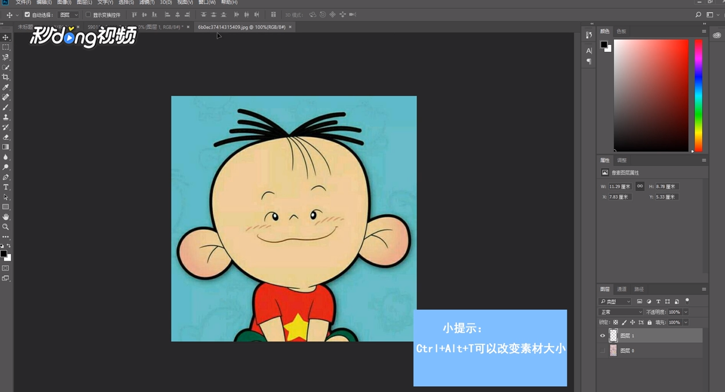Image resolution: width=725 pixels, height=392 pixels.
Task: Toggle Quick Mask mode icon
Action: tap(6, 268)
